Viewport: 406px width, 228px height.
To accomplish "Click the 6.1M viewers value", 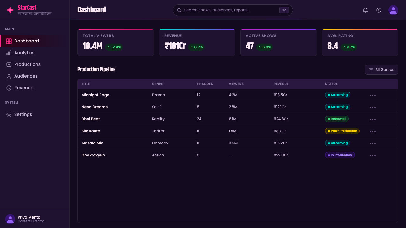I will [232, 119].
